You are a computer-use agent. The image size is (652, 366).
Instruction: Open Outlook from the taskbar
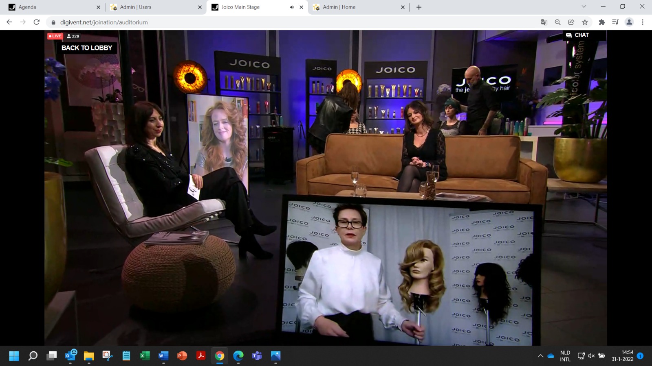[70, 355]
